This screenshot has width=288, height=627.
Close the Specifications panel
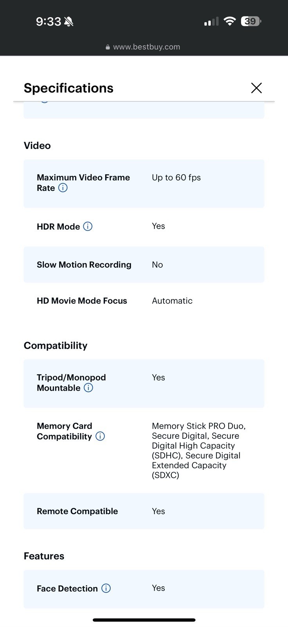[x=256, y=88]
